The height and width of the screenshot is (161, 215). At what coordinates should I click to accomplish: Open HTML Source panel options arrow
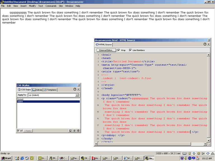click(x=209, y=44)
